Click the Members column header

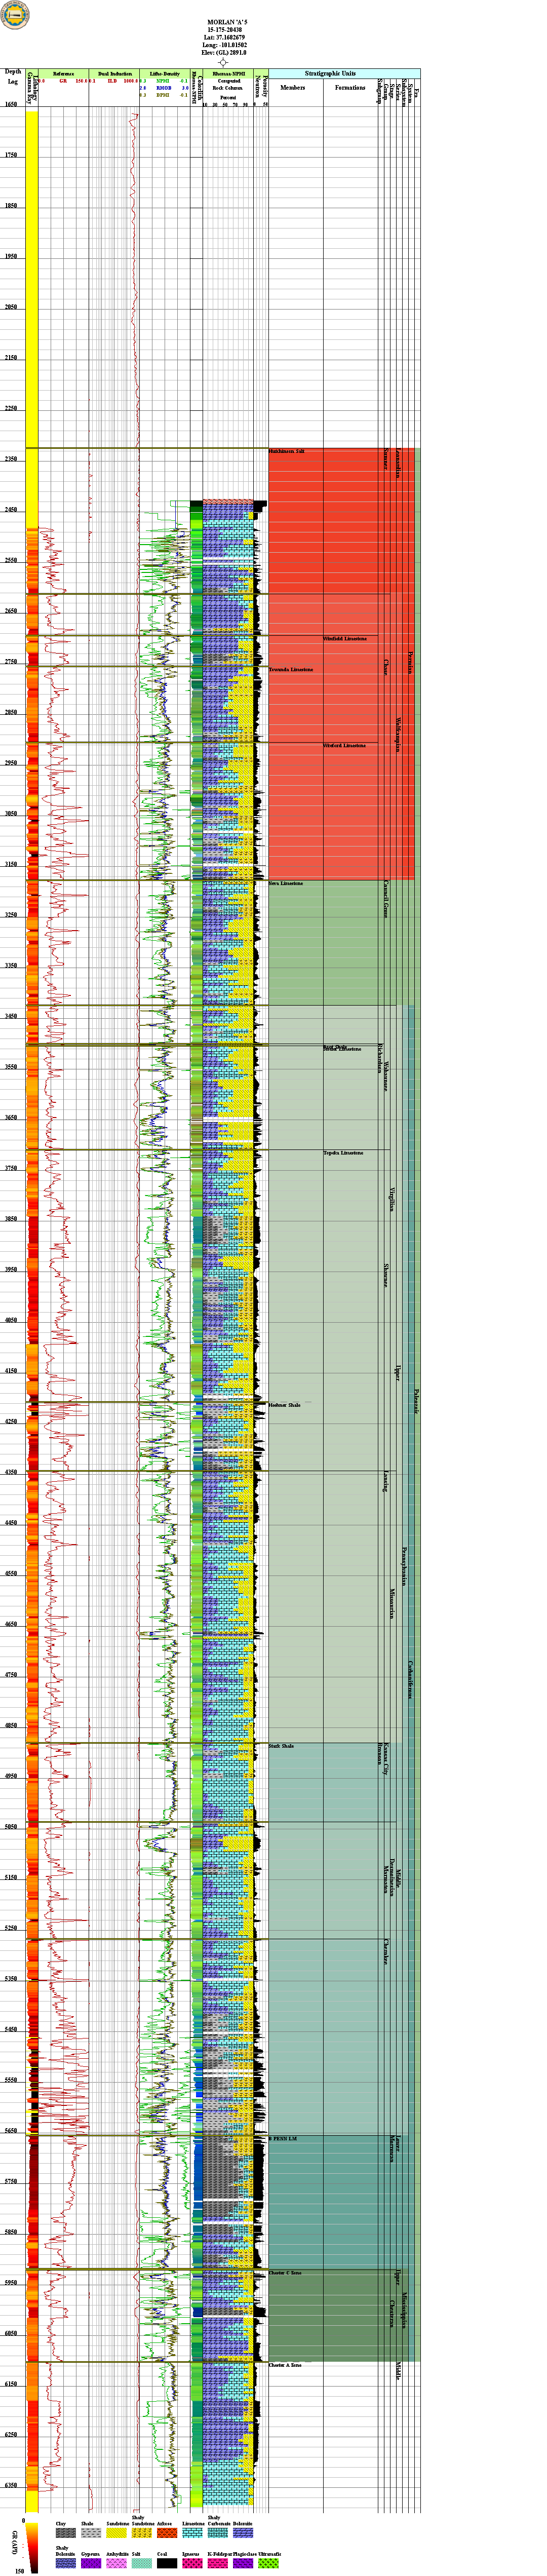click(x=293, y=88)
